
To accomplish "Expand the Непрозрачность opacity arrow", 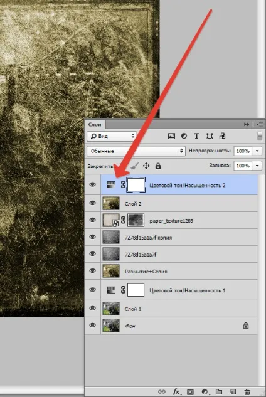I will tap(257, 151).
